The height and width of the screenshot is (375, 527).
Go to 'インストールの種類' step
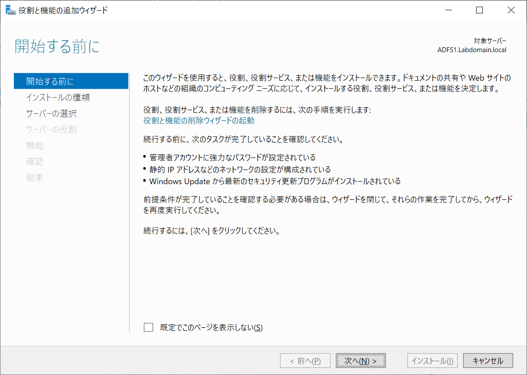tap(58, 97)
